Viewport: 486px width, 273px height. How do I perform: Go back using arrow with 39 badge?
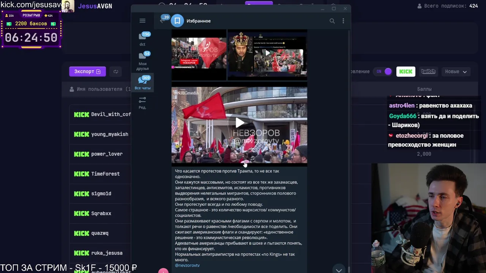[x=163, y=20]
